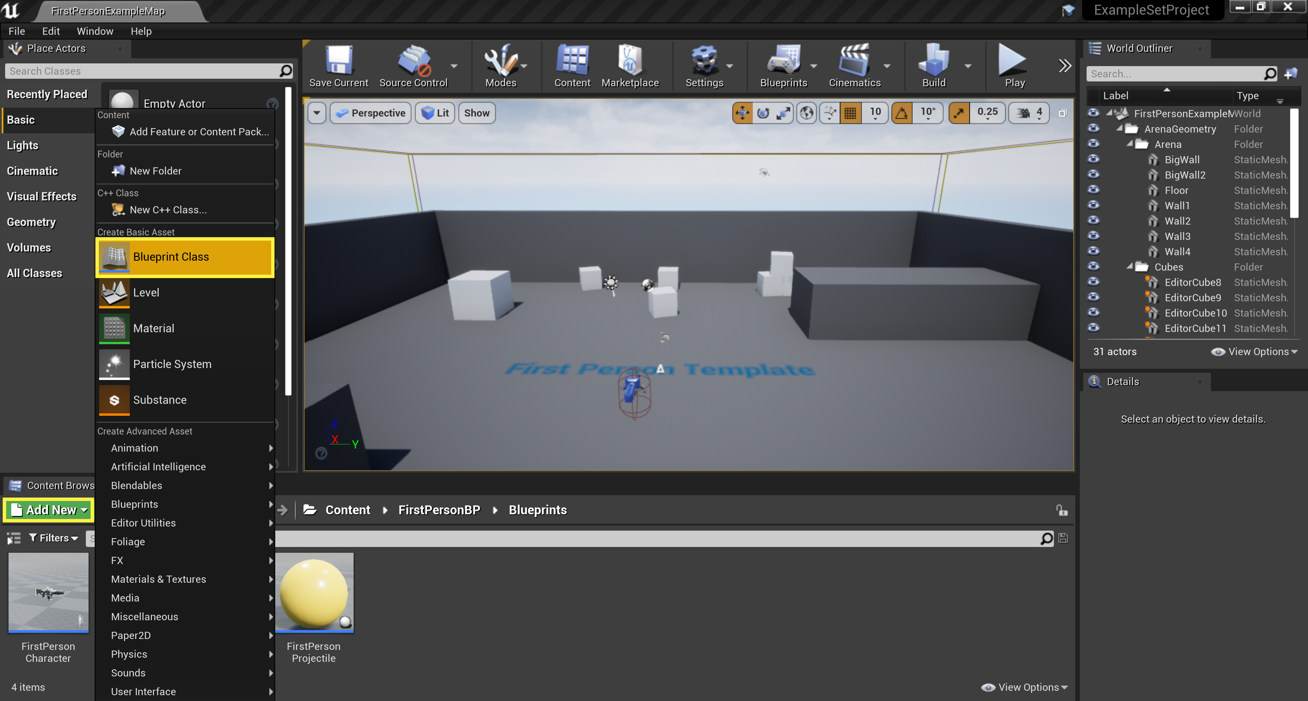Click the Add New button
The image size is (1308, 701).
point(49,509)
